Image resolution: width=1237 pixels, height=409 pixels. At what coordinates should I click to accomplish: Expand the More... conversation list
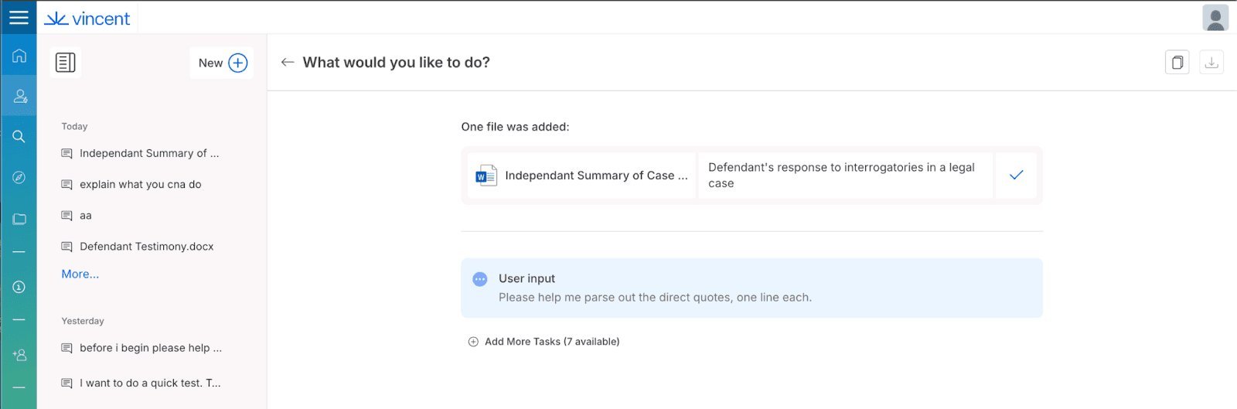(80, 274)
